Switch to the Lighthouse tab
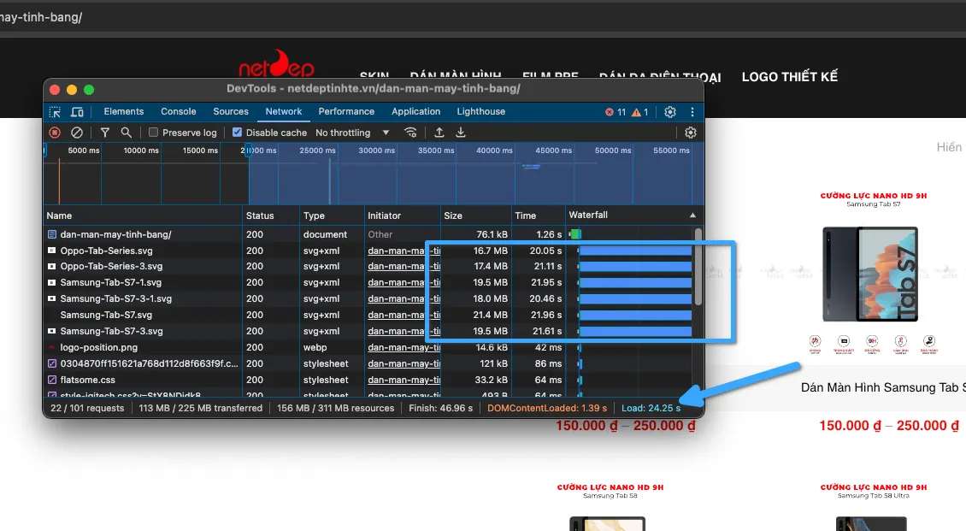Screen dimensions: 966x531 (x=480, y=111)
